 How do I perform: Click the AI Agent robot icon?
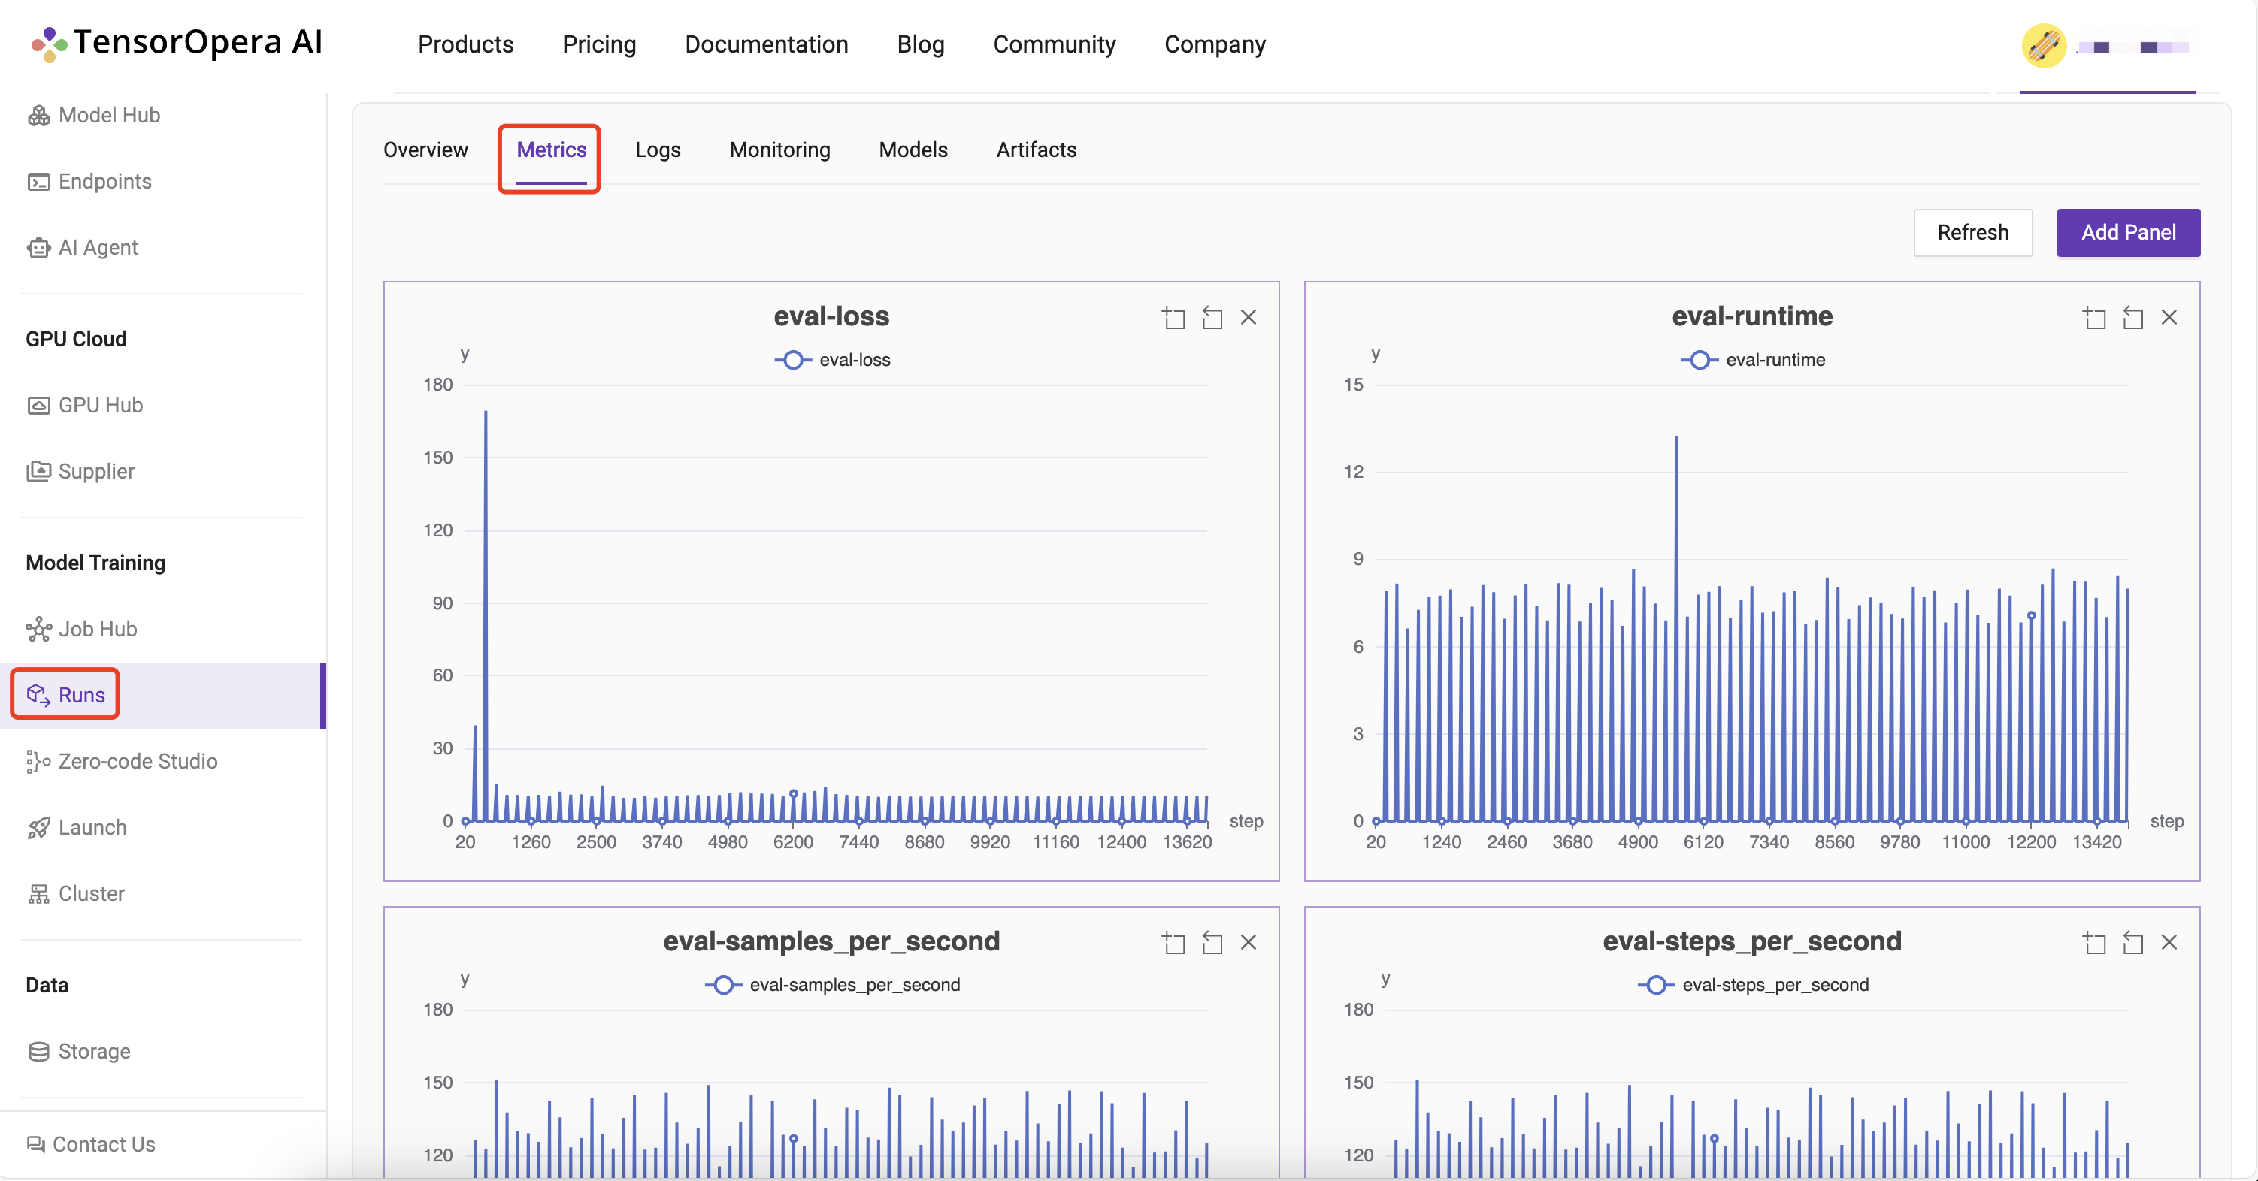point(38,248)
